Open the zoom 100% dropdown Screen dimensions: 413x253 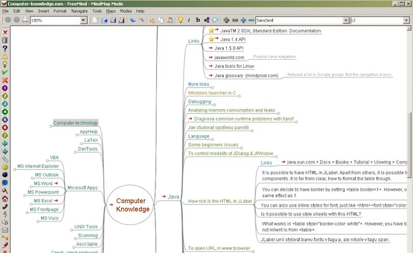pyautogui.click(x=83, y=20)
